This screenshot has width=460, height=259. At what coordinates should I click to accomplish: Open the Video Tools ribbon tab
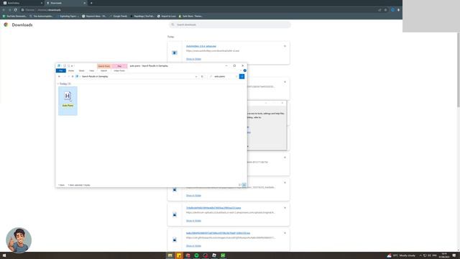click(119, 71)
